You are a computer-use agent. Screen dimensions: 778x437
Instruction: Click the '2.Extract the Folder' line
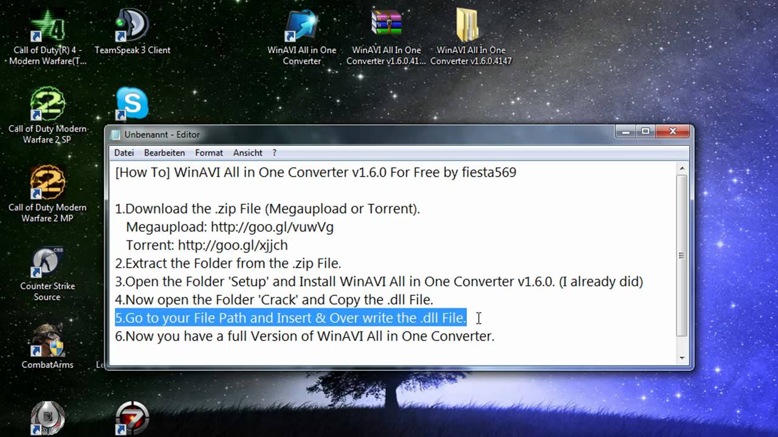[x=228, y=263]
